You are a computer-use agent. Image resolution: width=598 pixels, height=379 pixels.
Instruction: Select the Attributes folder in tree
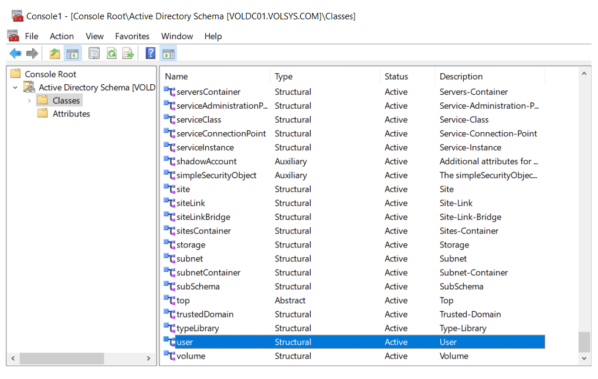71,114
